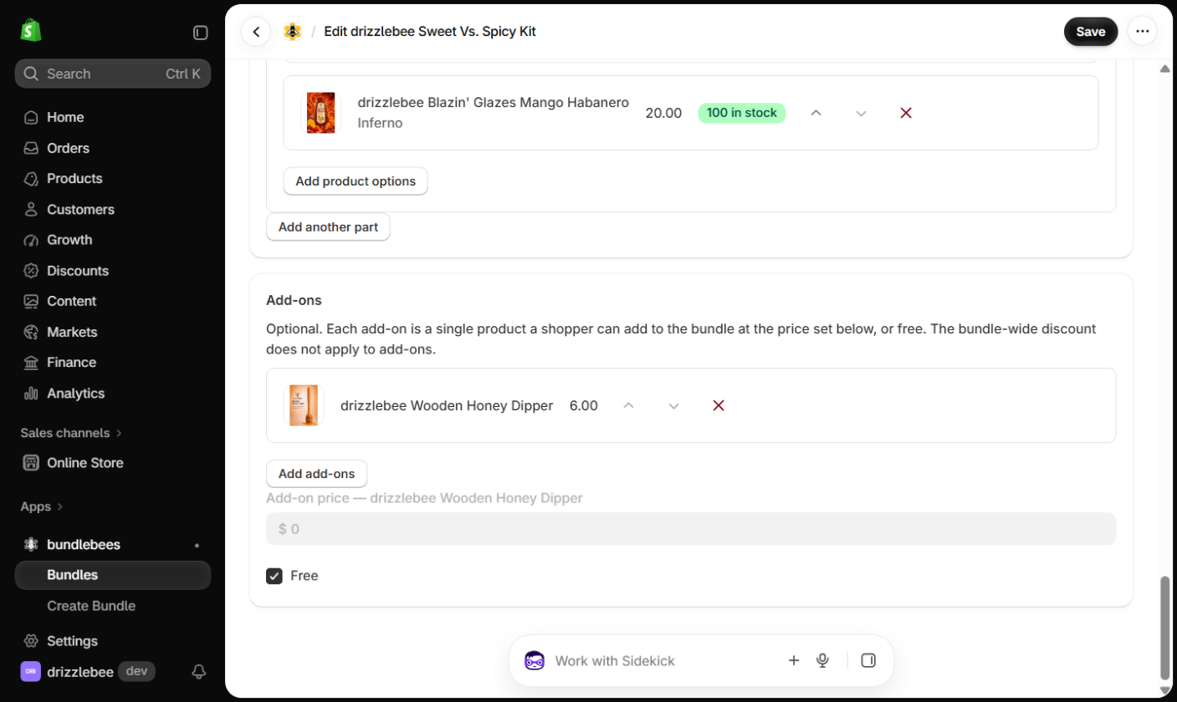The height and width of the screenshot is (702, 1177).
Task: Expand the Sales channels section
Action: click(x=71, y=433)
